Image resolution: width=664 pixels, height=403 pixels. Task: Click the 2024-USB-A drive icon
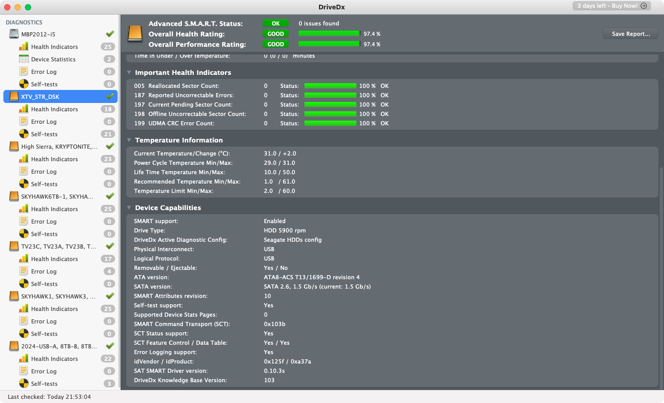click(14, 346)
